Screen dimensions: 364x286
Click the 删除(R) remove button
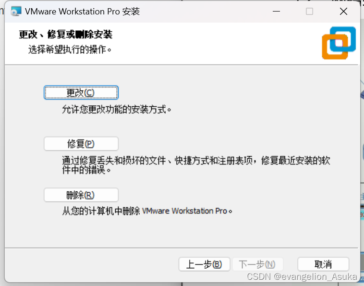tap(81, 195)
